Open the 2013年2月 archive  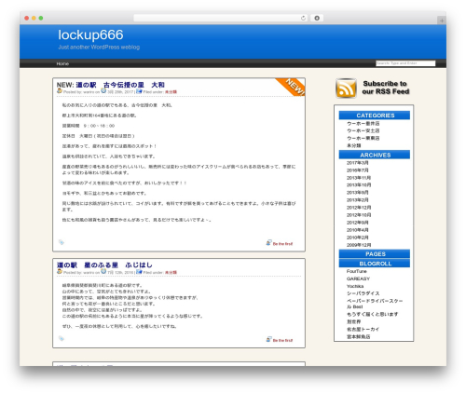point(358,200)
